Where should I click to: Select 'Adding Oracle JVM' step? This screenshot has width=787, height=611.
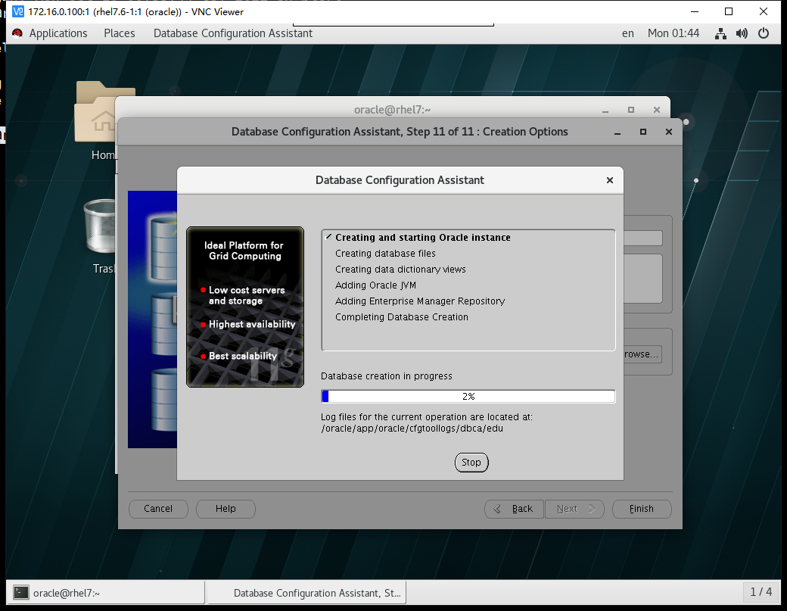click(375, 285)
